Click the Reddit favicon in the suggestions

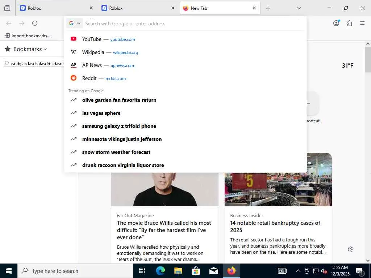[74, 78]
